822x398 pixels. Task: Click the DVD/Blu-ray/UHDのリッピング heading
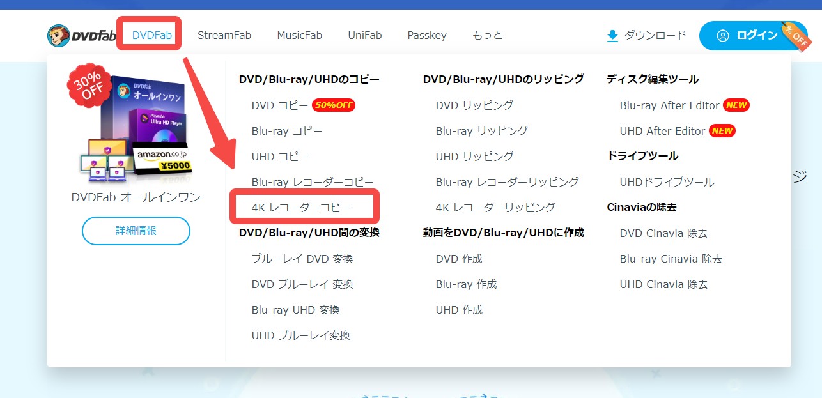504,79
